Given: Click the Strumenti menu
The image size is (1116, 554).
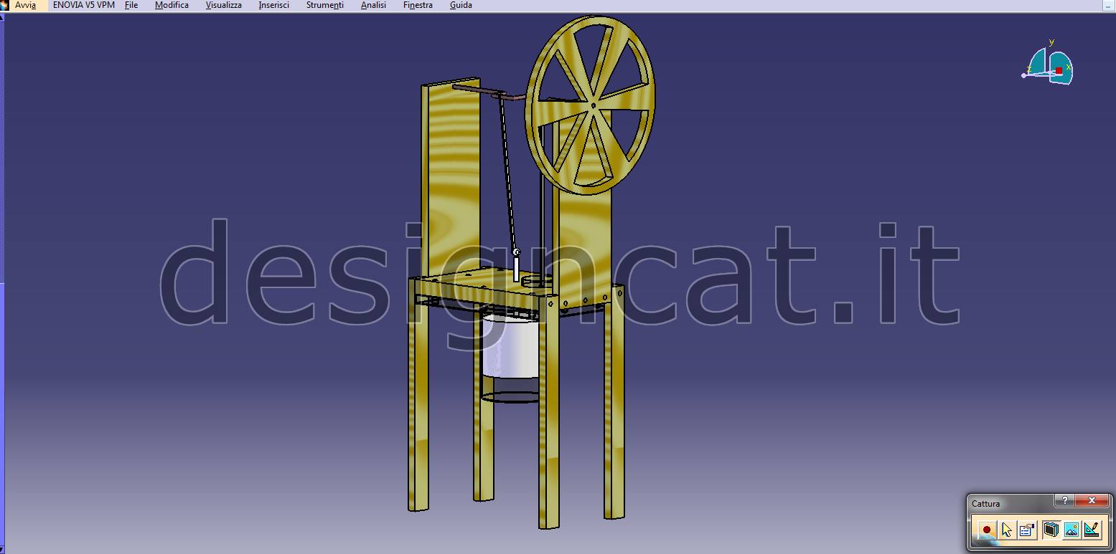Looking at the screenshot, I should [x=324, y=5].
